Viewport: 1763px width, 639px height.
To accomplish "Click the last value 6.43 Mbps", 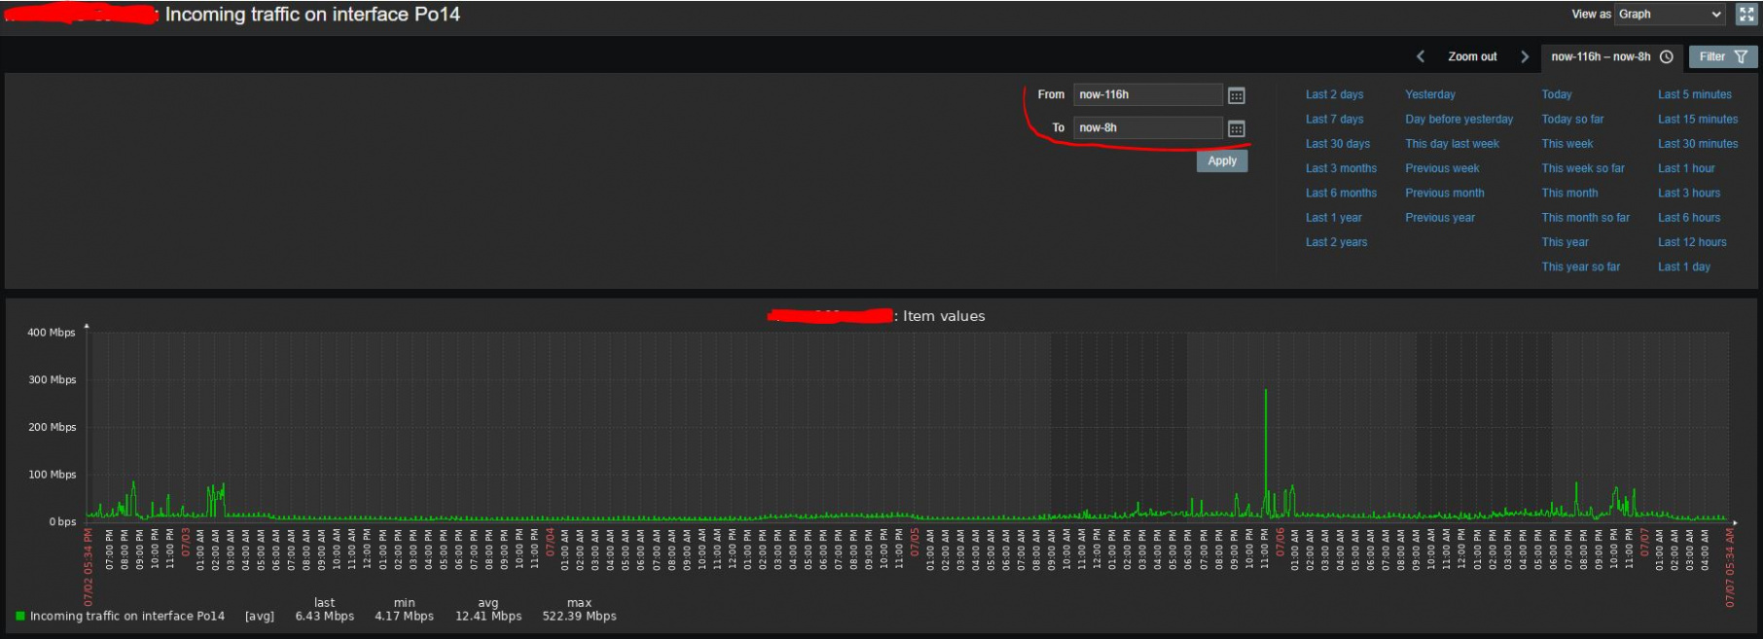I will [x=324, y=616].
